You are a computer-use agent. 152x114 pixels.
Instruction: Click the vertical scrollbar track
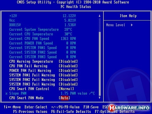[x=100, y=63]
